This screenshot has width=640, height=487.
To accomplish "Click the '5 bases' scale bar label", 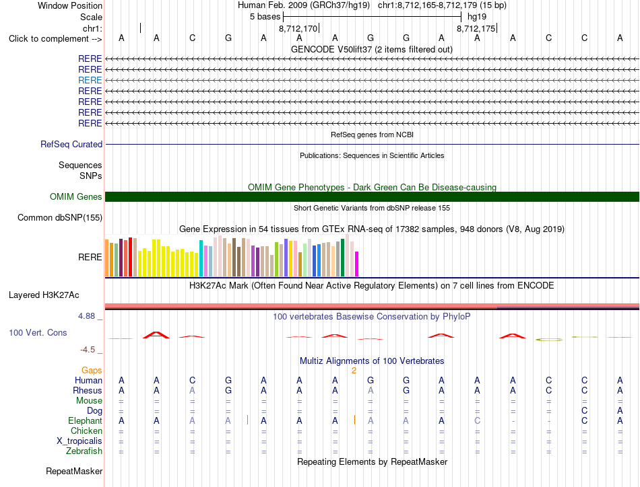I will (265, 17).
